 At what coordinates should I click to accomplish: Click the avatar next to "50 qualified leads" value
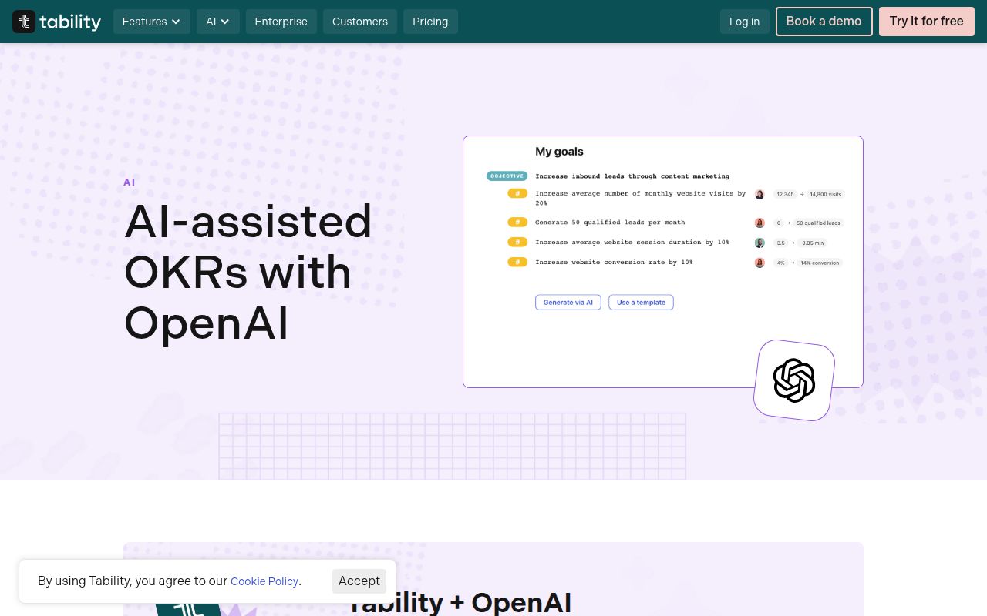[760, 223]
